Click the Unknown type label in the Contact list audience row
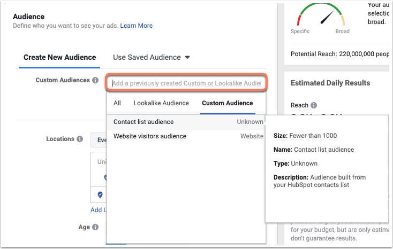Viewport: 393px width, 249px height. (x=250, y=122)
